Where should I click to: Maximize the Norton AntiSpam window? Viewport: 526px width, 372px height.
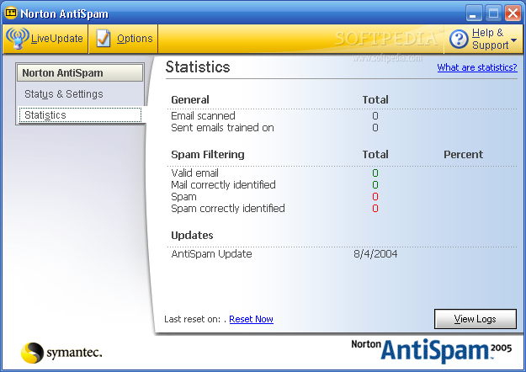(x=493, y=13)
